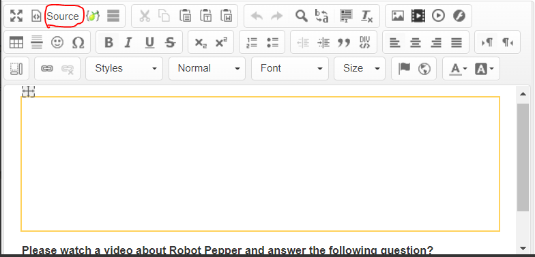Click the Show Blocks icon
Screen dimensions: 535x257
[113, 16]
